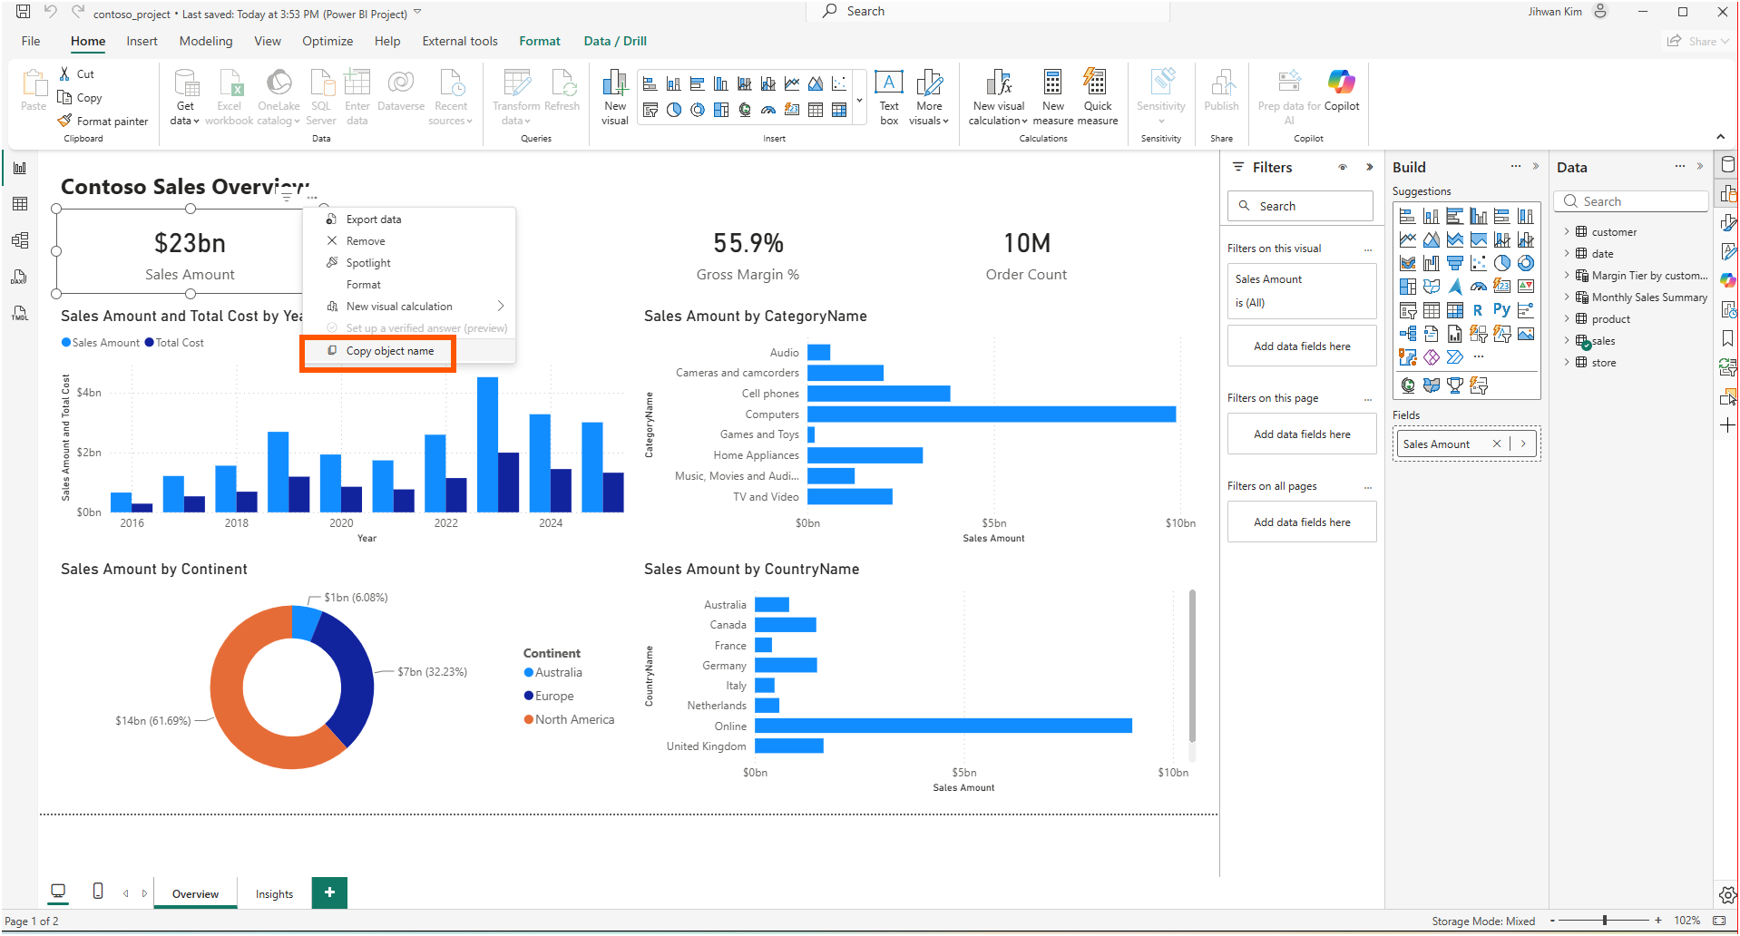Open Copilot from the ribbon
This screenshot has height=936, width=1740.
click(x=1341, y=90)
